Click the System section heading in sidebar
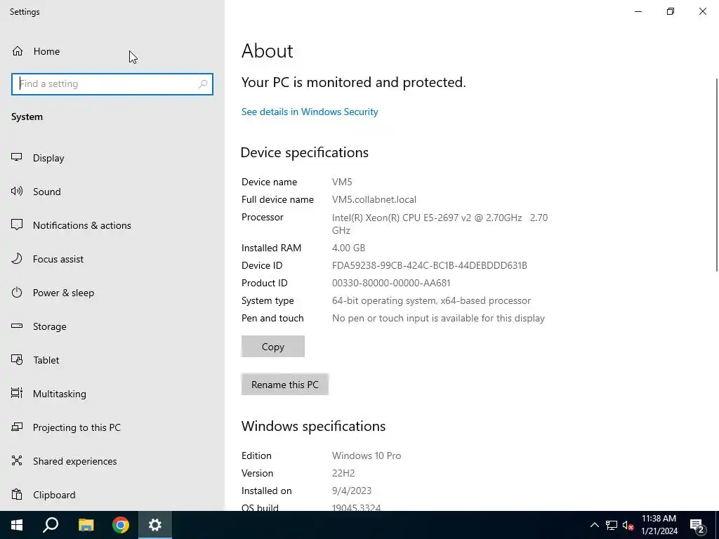The image size is (719, 539). click(x=27, y=117)
